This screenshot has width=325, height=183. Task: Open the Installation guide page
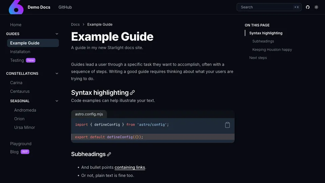pyautogui.click(x=20, y=52)
